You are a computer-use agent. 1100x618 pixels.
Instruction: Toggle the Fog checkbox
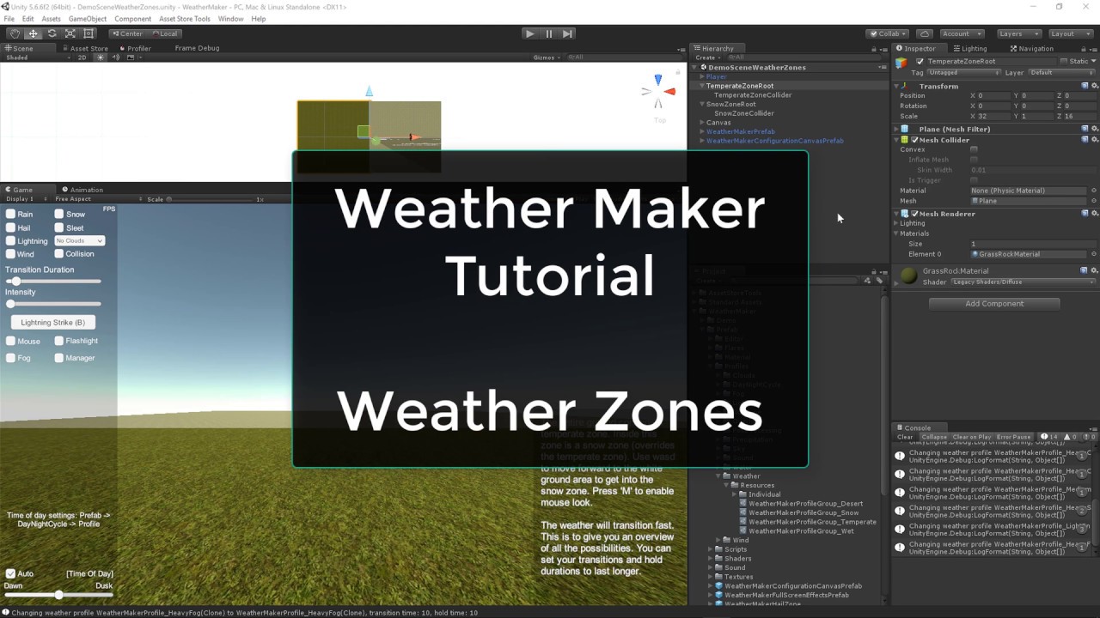click(x=10, y=358)
